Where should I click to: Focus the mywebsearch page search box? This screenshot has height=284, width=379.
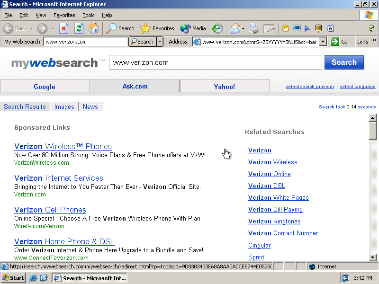pos(216,62)
